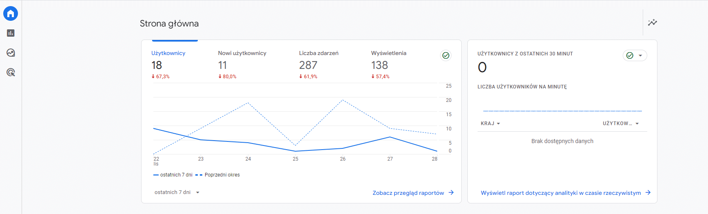Viewport: 708px width, 214px height.
Task: Click the Wyświetlenia value 138
Action: coord(380,65)
